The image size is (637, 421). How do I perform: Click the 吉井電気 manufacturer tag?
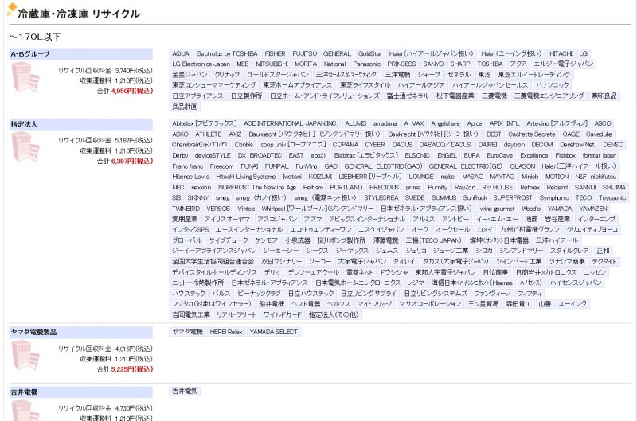186,391
